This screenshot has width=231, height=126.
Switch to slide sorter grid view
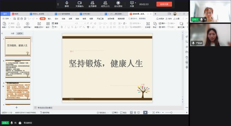pyautogui.click(x=135, y=112)
